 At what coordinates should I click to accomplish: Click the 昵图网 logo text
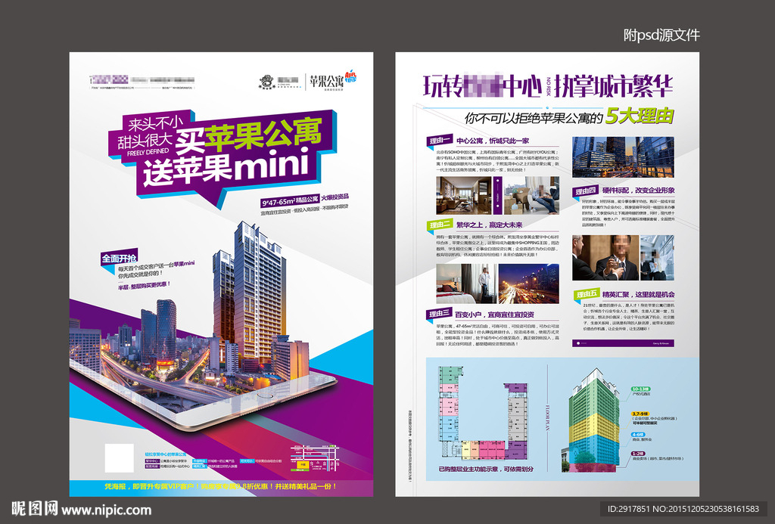(35, 509)
